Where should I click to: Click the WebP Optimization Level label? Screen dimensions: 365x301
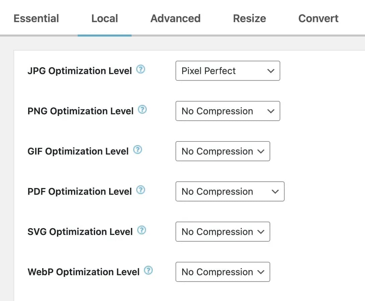coord(83,272)
